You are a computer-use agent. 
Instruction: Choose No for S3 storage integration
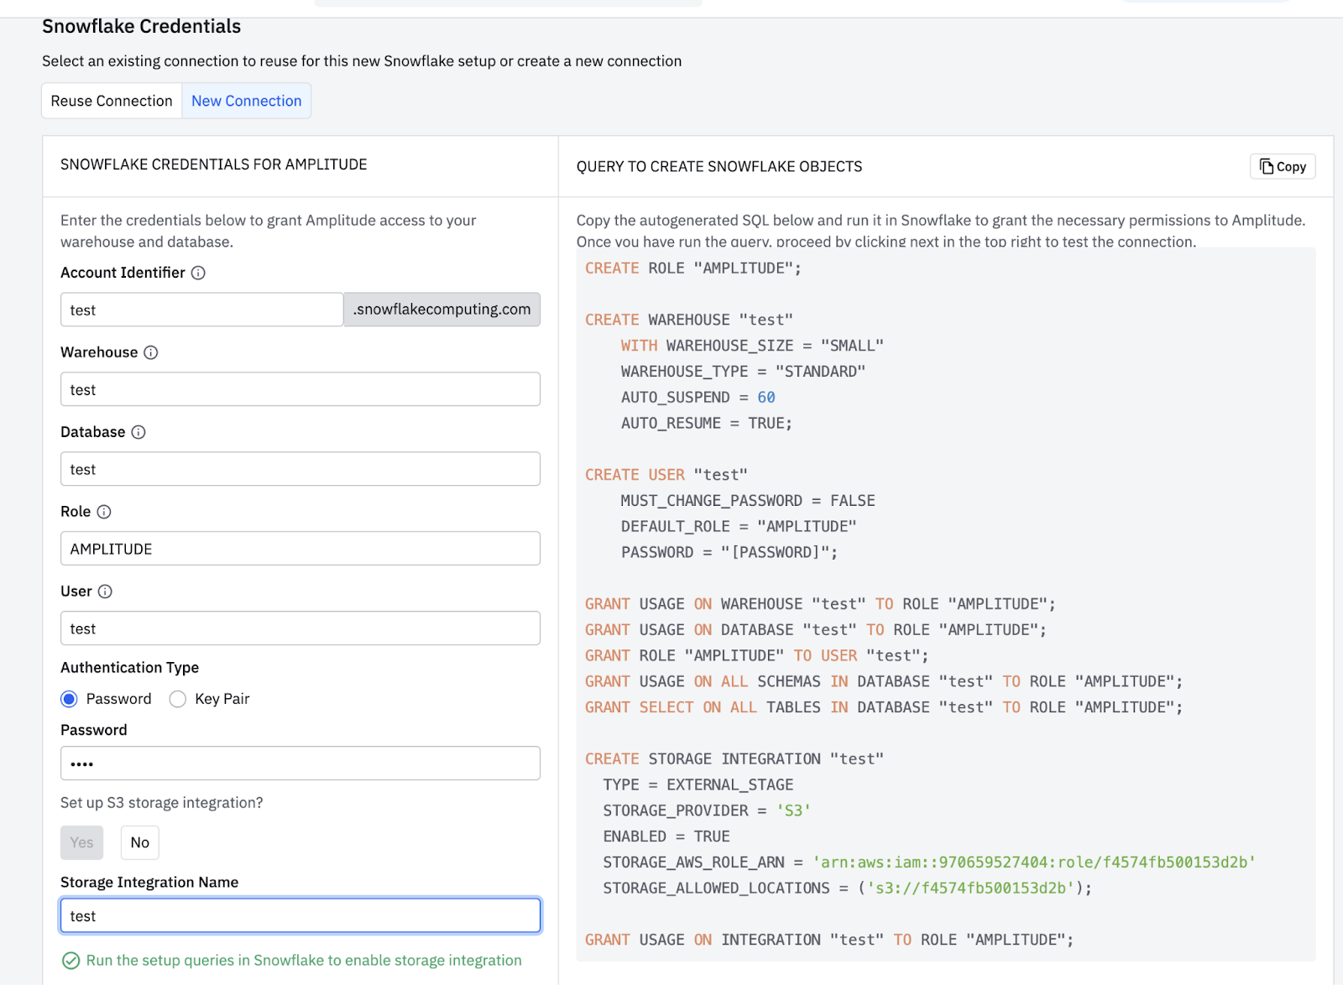tap(140, 842)
